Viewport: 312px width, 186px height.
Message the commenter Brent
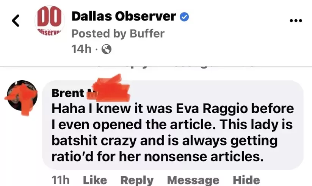tap(193, 180)
